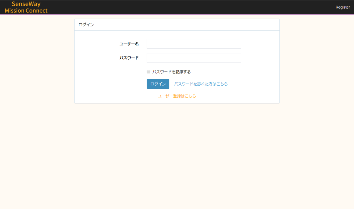This screenshot has width=354, height=209.
Task: Select the ユーザー名 field label
Action: click(x=129, y=44)
